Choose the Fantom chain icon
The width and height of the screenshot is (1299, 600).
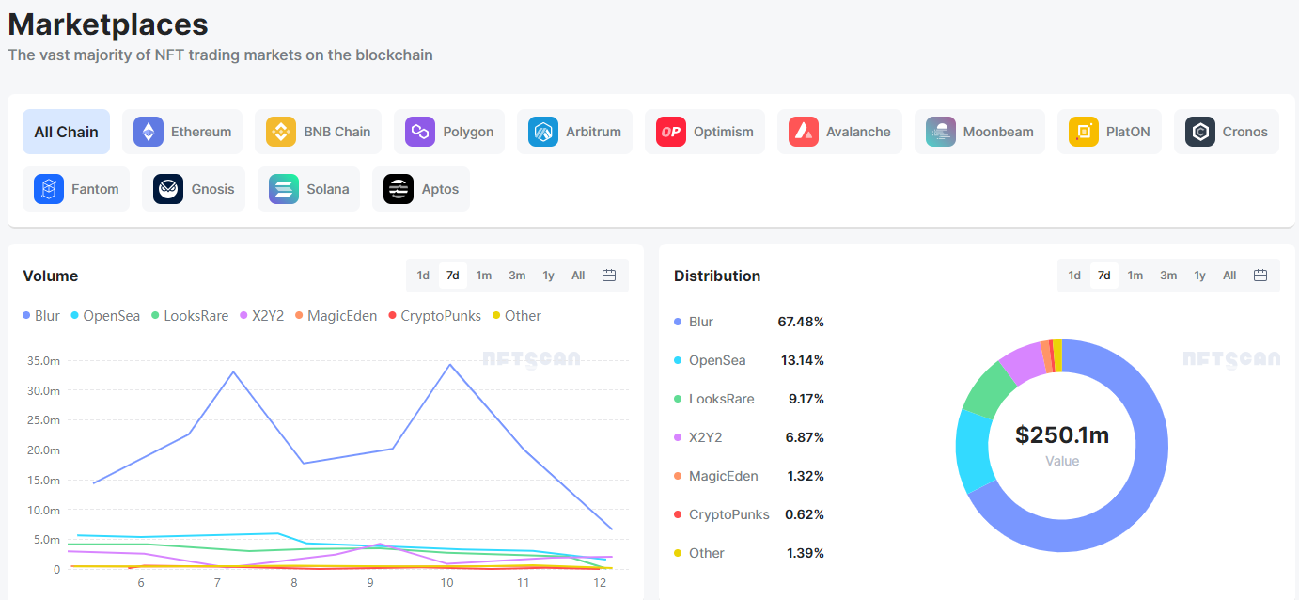(49, 189)
